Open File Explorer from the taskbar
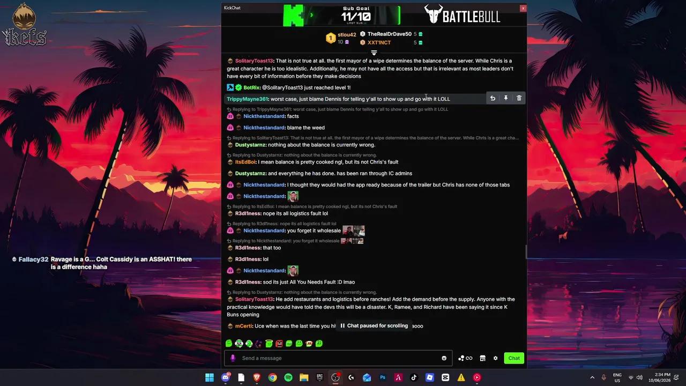 [304, 377]
